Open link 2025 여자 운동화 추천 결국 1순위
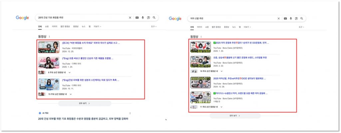The width and height of the screenshot is (341, 133). 241,43
